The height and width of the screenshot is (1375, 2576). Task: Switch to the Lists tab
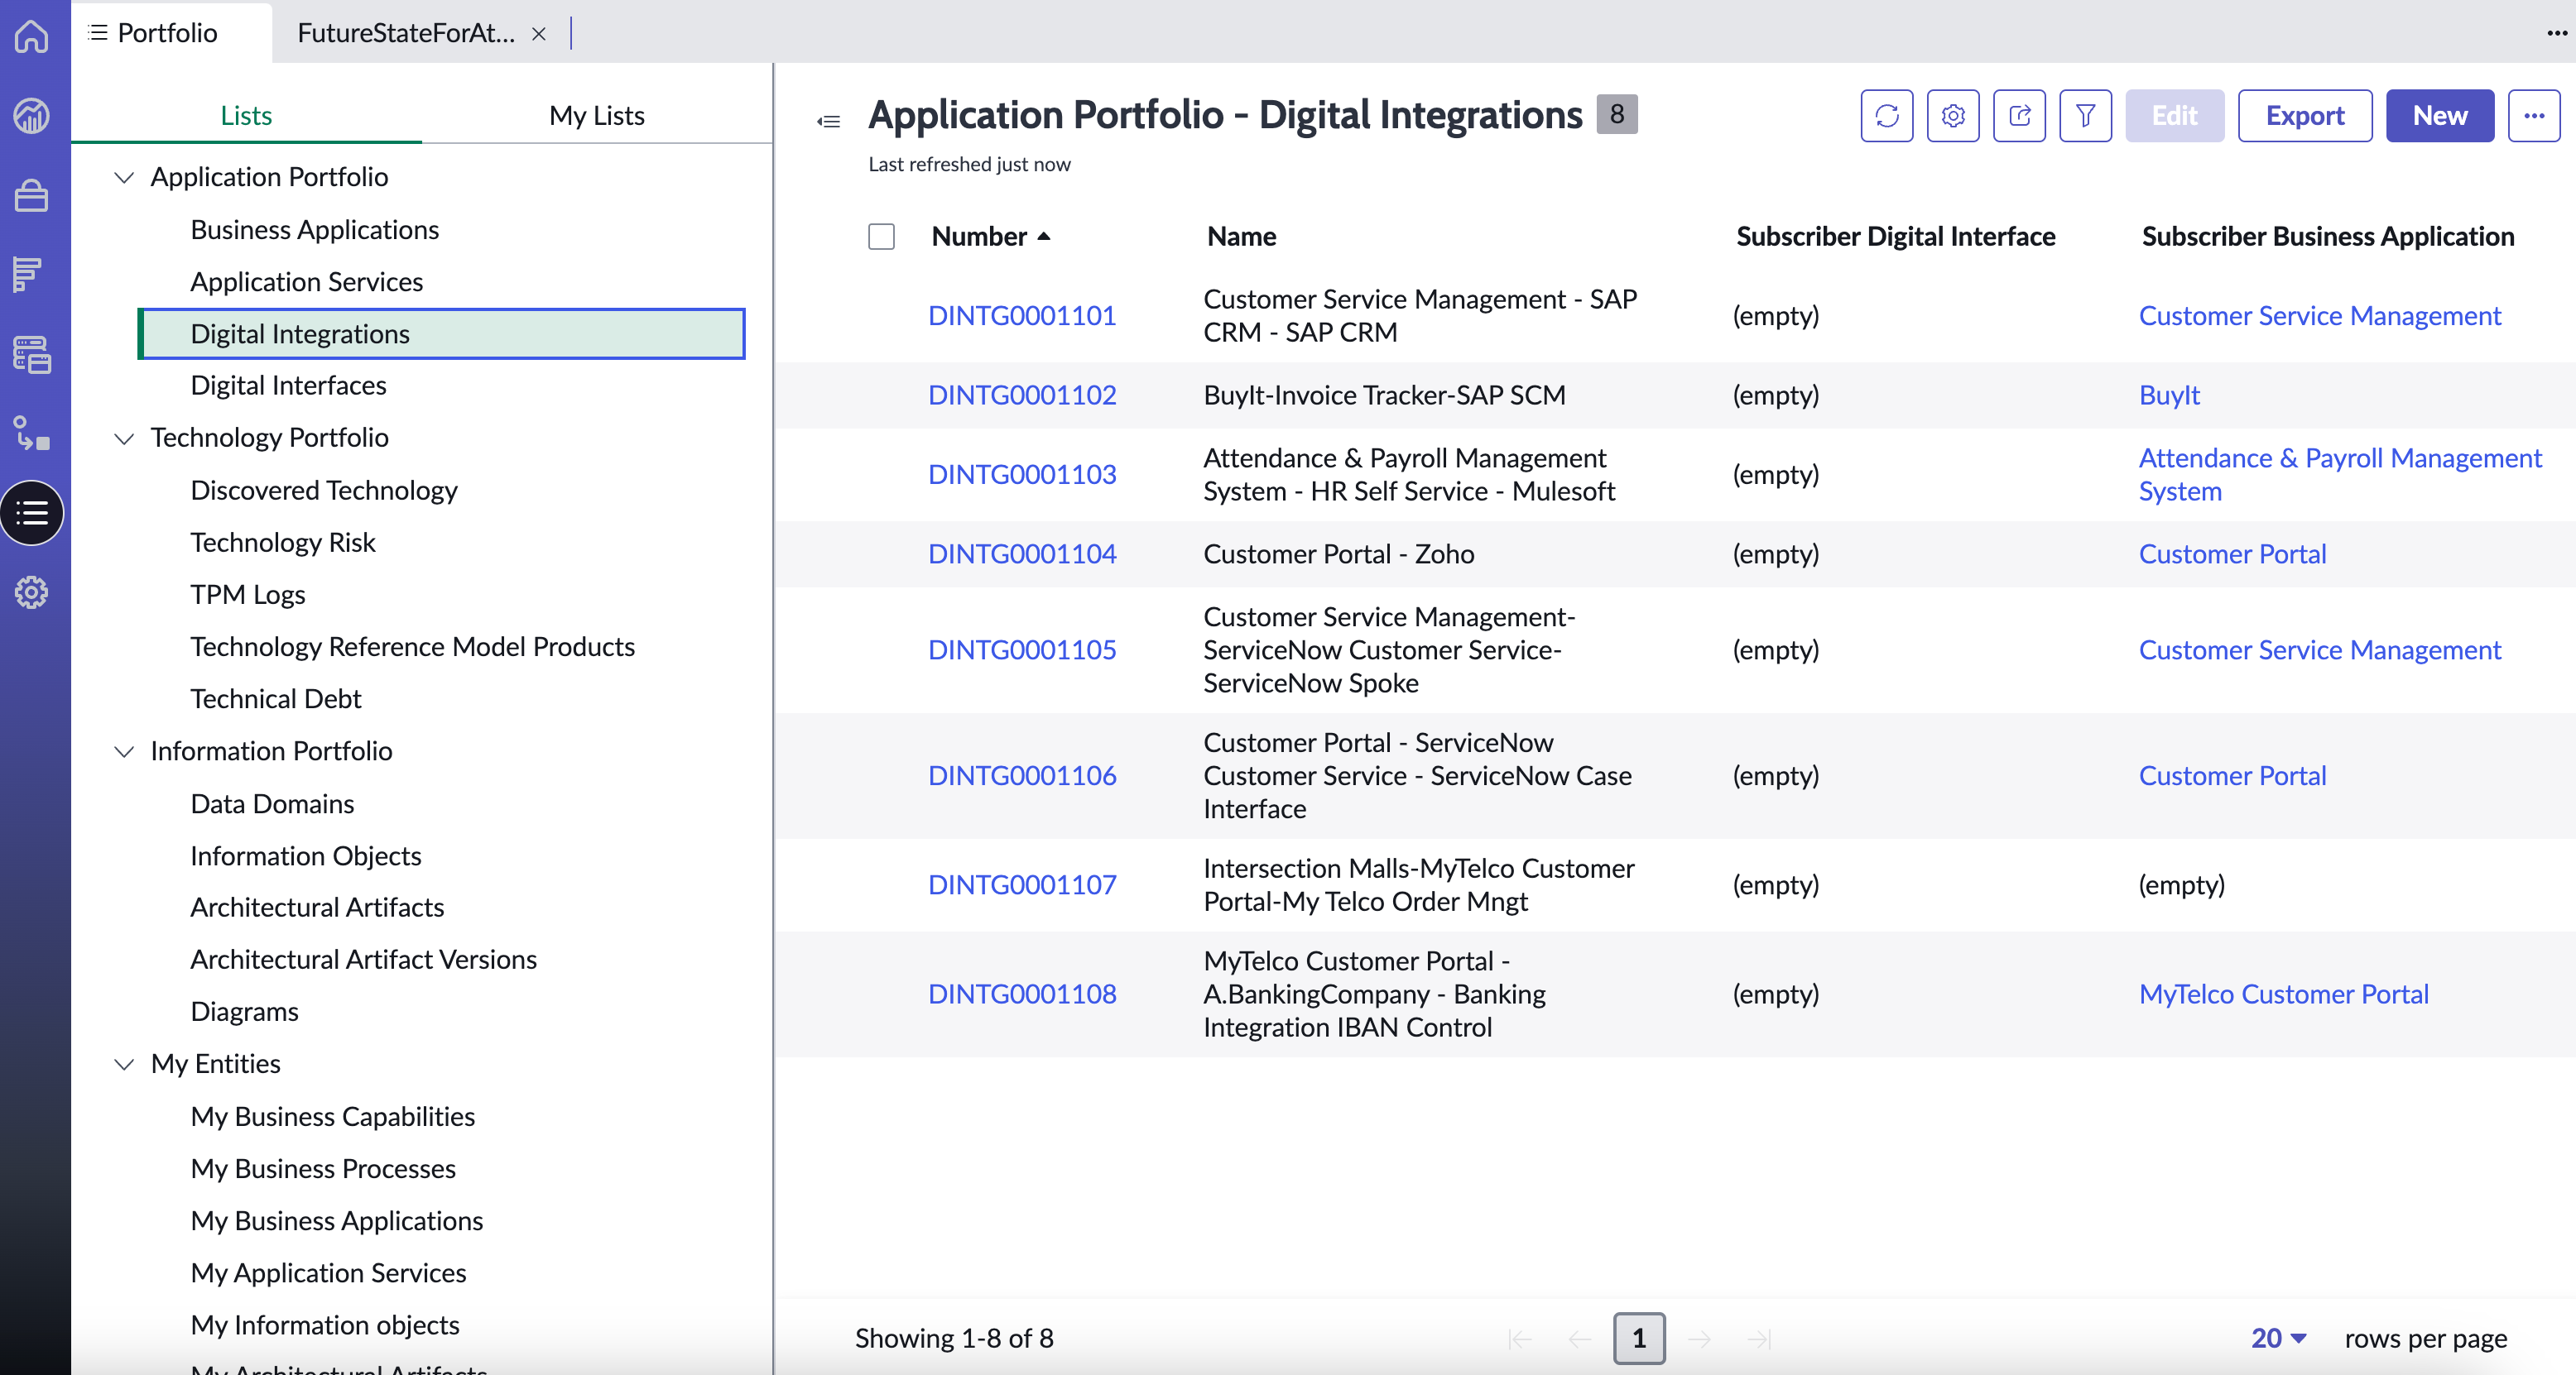pyautogui.click(x=246, y=116)
